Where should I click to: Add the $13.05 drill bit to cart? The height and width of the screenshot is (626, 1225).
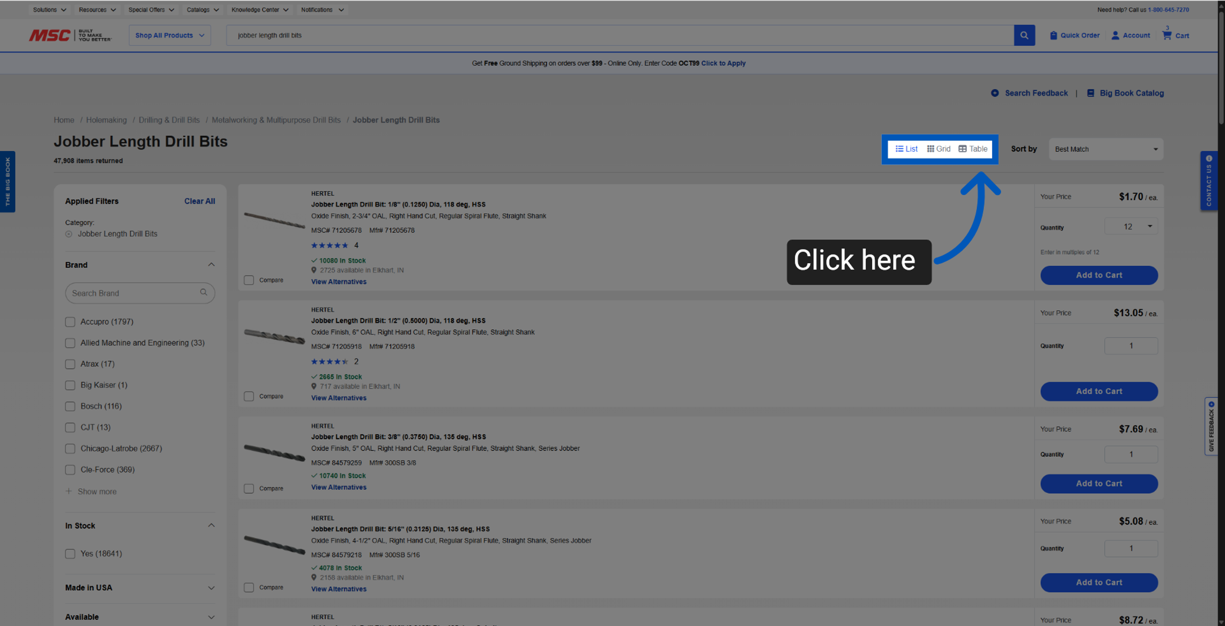(x=1099, y=392)
